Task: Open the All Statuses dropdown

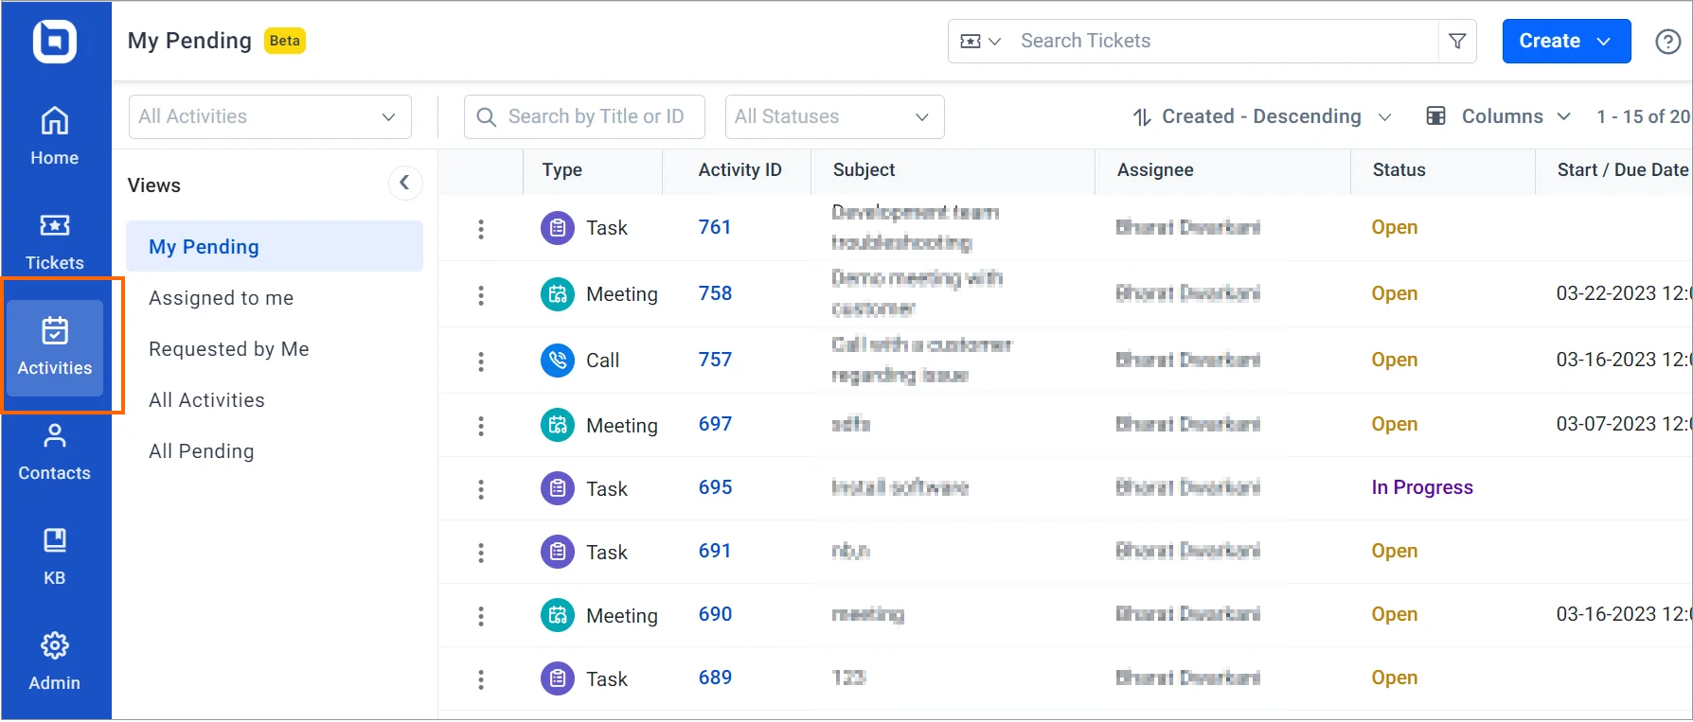Action: coord(833,116)
